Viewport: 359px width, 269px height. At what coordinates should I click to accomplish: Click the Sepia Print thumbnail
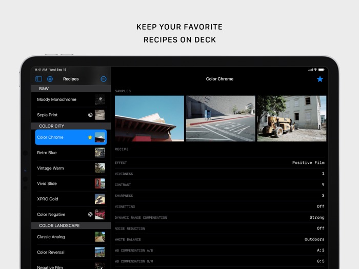coord(100,115)
